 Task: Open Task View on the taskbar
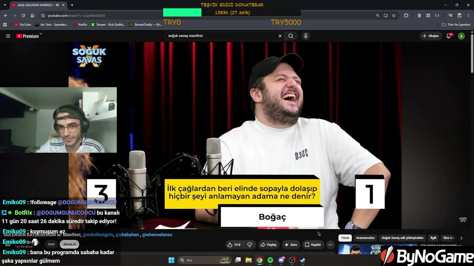click(238, 260)
